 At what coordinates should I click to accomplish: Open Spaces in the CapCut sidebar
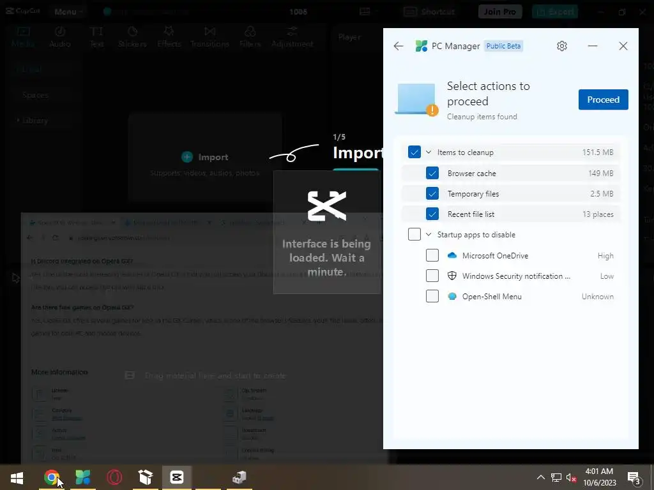(x=36, y=95)
